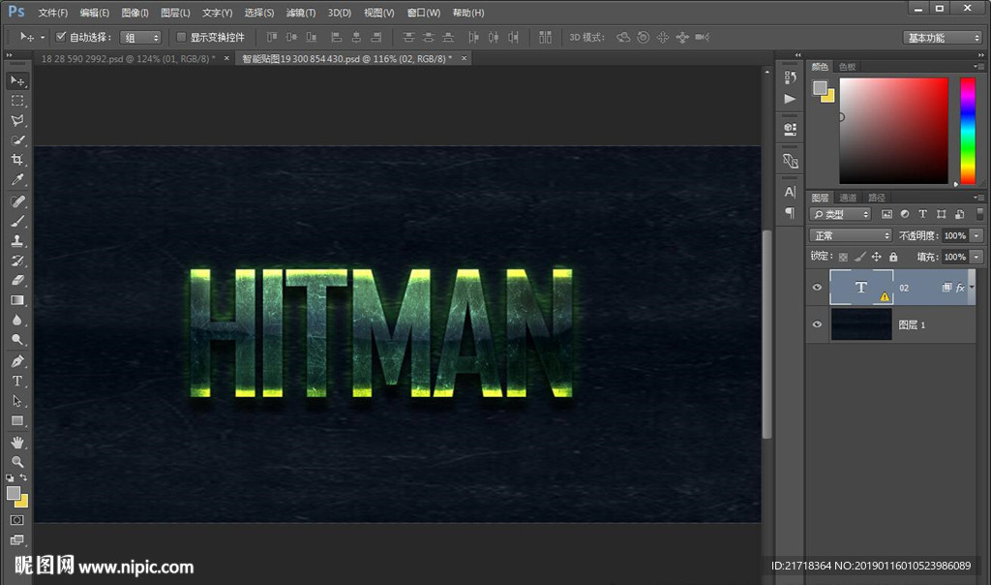
Task: Select the Horizontal Type tool
Action: click(17, 381)
